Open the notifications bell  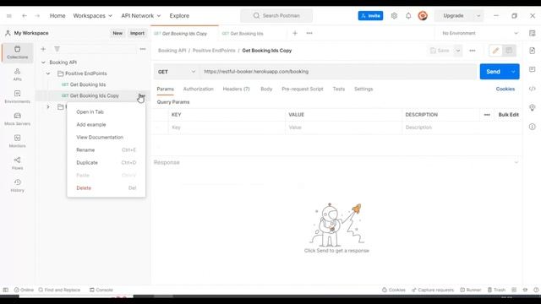[408, 16]
